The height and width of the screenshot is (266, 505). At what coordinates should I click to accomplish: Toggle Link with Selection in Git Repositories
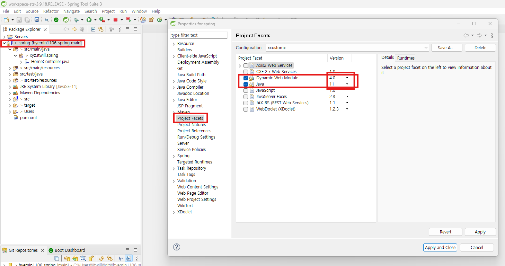(x=110, y=258)
